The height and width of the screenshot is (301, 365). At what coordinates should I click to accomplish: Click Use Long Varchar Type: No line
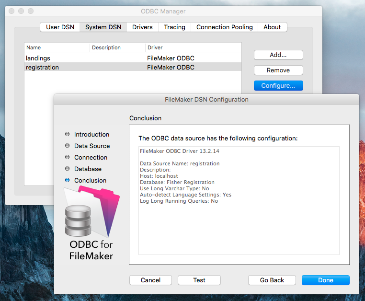pyautogui.click(x=174, y=188)
